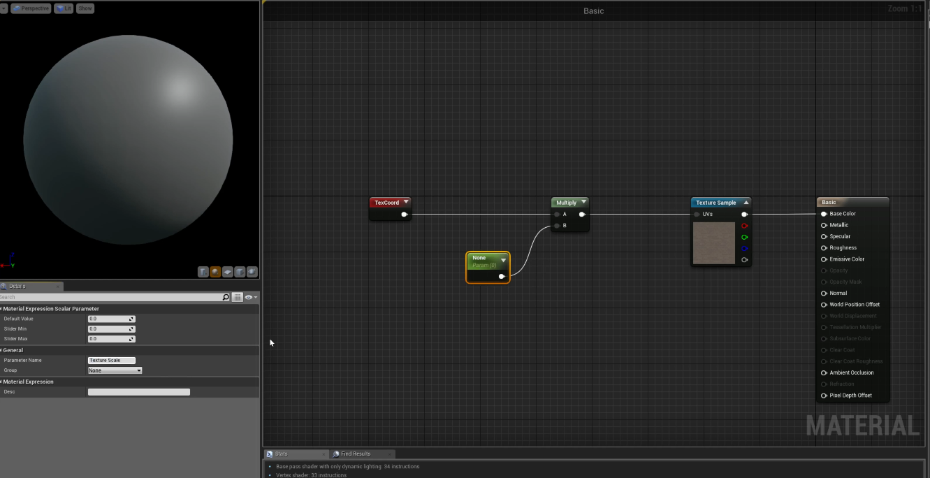This screenshot has height=478, width=930.
Task: Select the plane preview mesh icon
Action: pyautogui.click(x=228, y=272)
